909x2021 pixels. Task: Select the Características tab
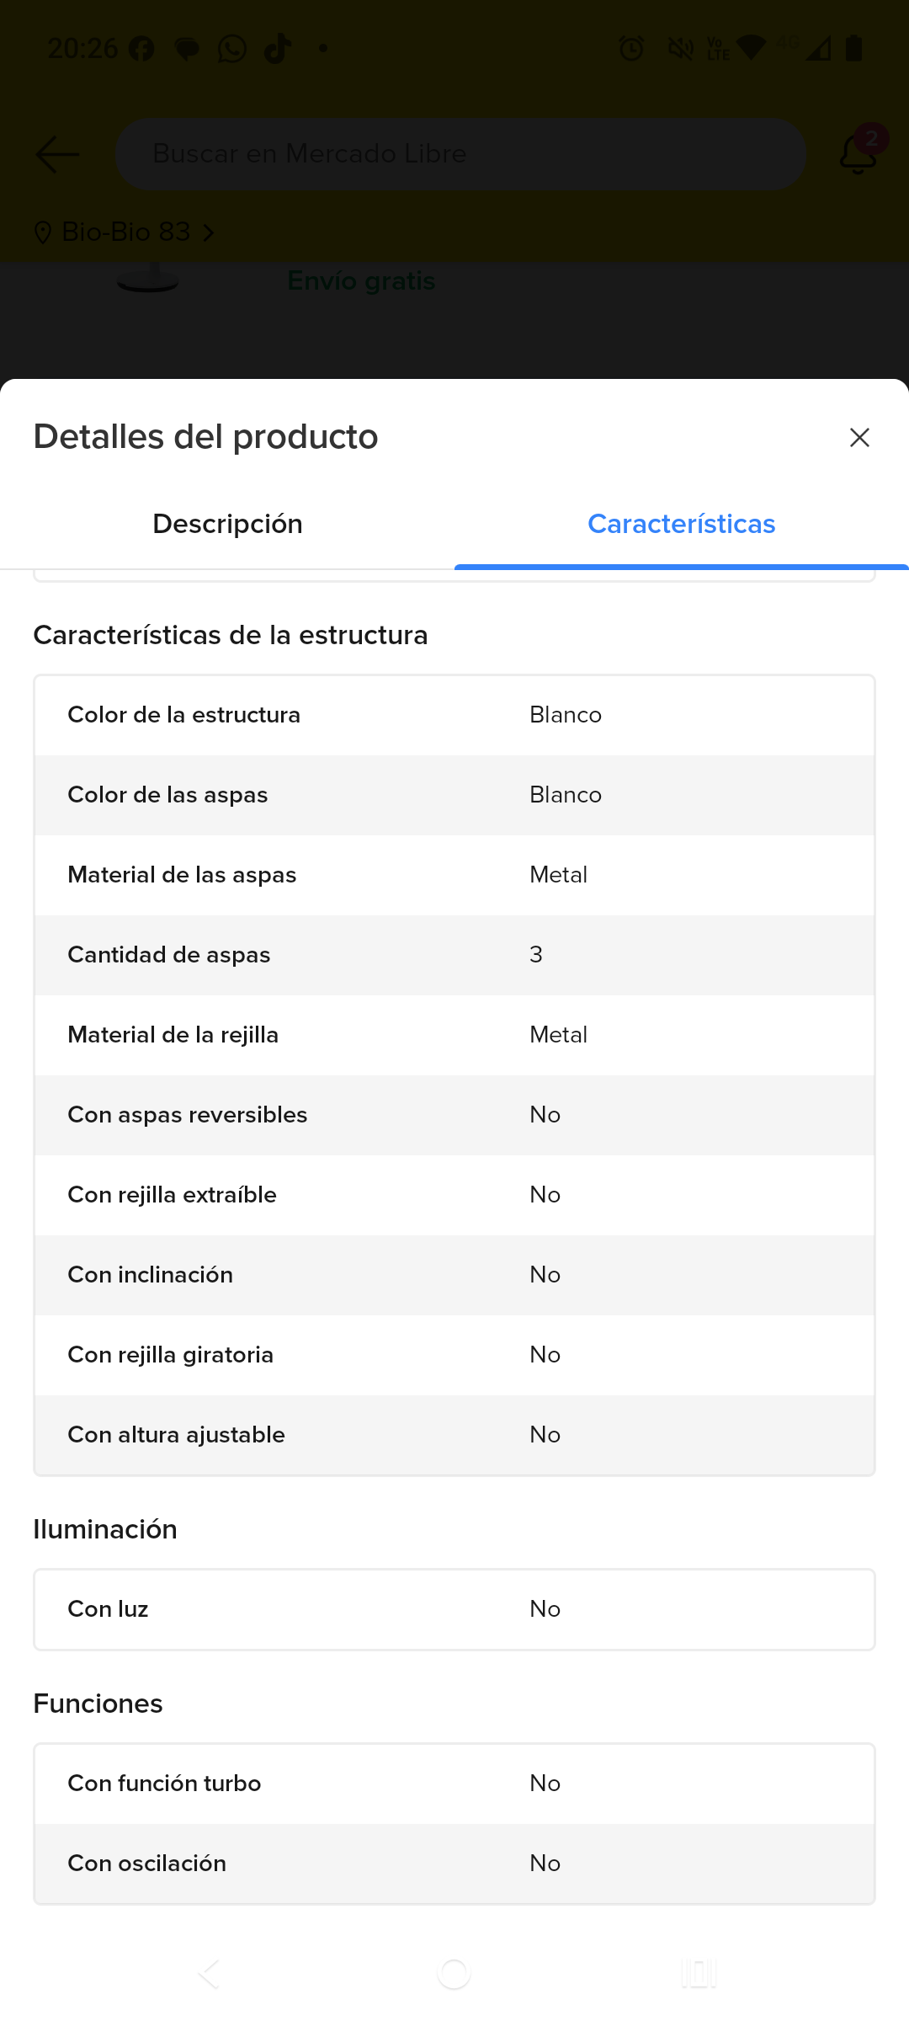[x=681, y=524]
